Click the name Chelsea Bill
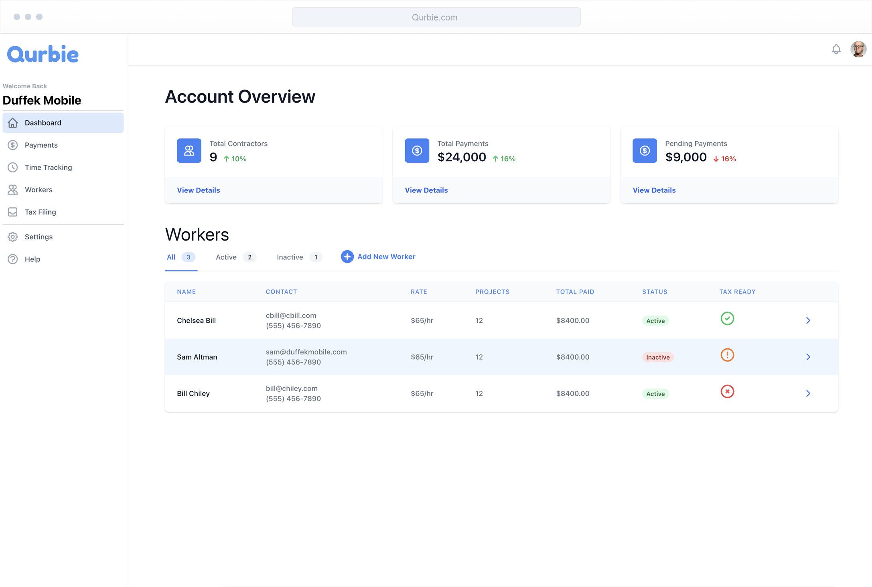Screen dimensions: 872x587 coord(196,320)
